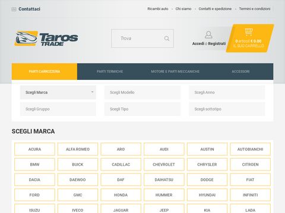285x213 pixels.
Task: Open Contatti e spedizione link
Action: 215,9
